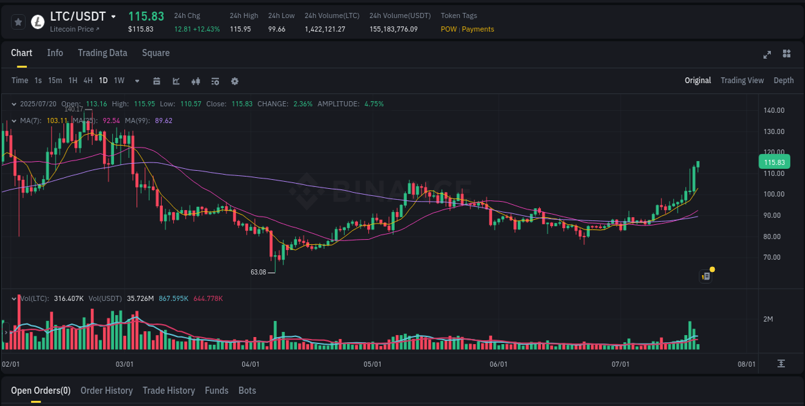805x406 pixels.
Task: Click the POW token tag
Action: point(449,29)
